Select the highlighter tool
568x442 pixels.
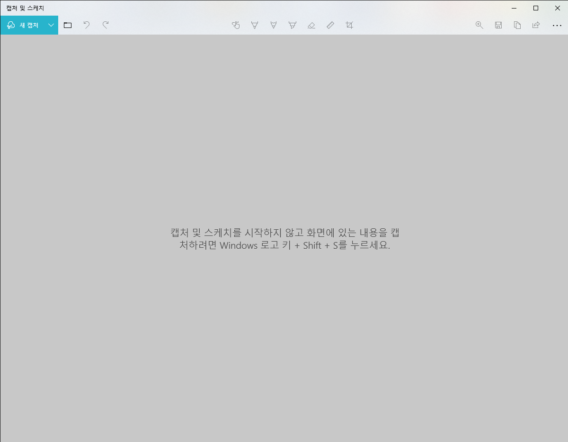tap(293, 25)
